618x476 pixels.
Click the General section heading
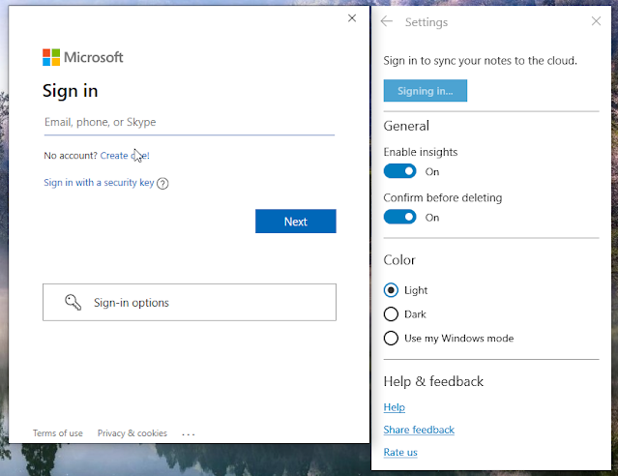[x=406, y=126]
